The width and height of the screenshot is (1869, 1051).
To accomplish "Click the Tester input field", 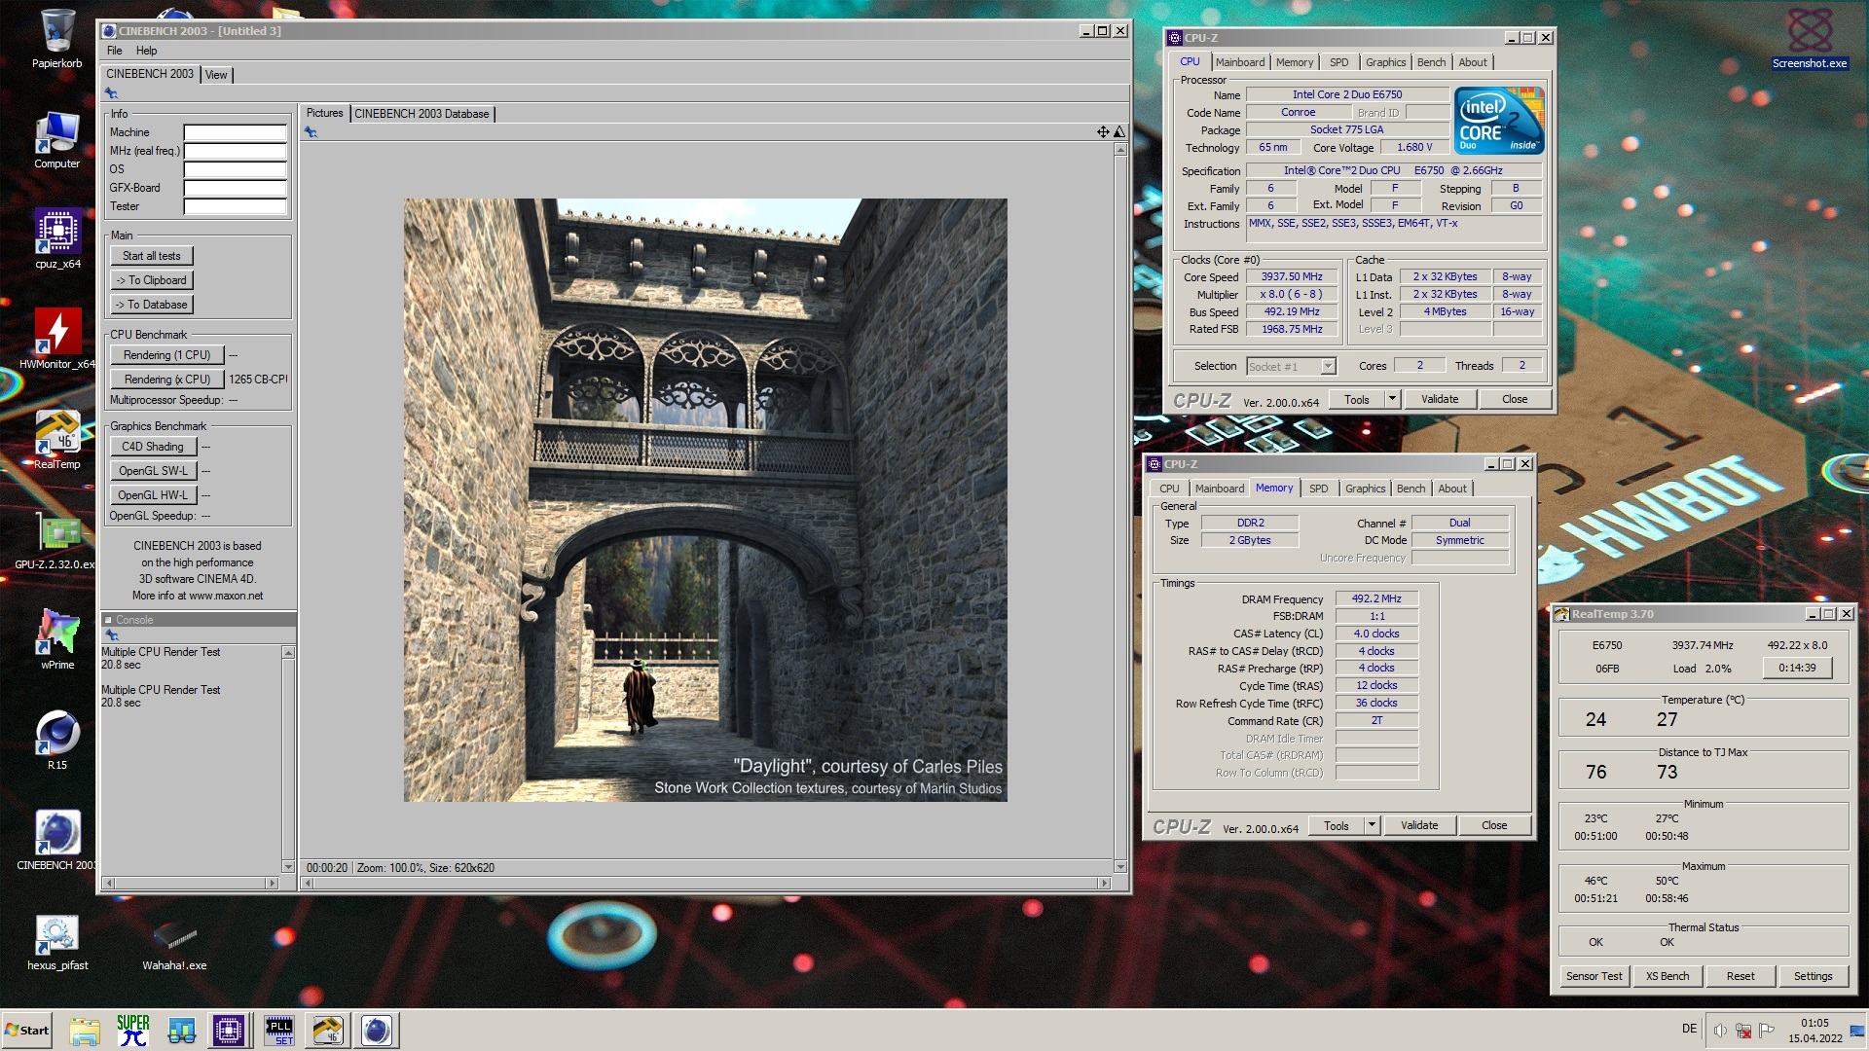I will click(236, 206).
